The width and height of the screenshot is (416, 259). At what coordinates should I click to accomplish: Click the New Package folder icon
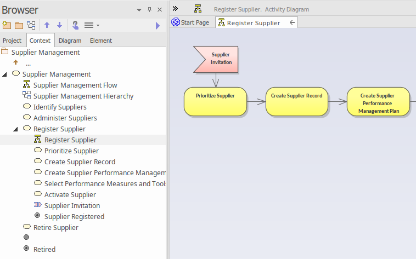click(x=19, y=25)
